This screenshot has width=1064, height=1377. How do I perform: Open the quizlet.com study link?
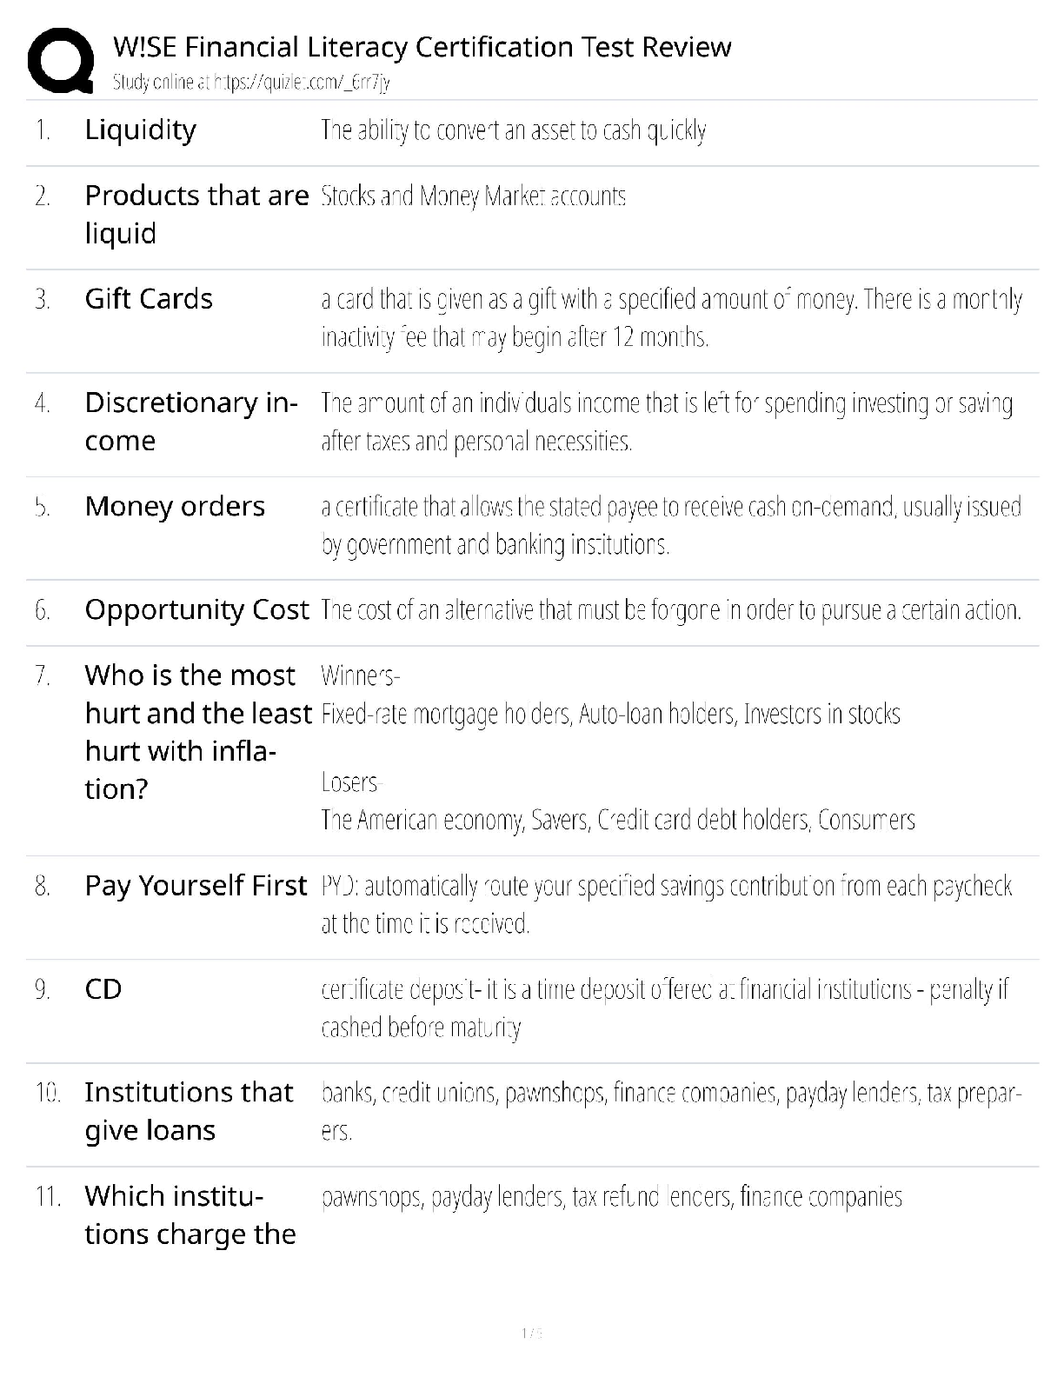coord(251,83)
